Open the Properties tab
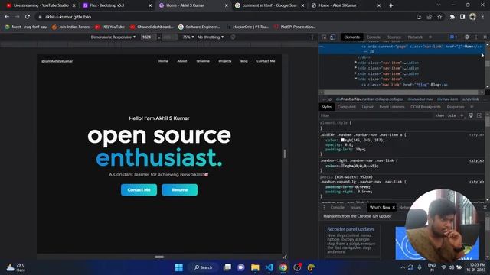 click(x=456, y=107)
